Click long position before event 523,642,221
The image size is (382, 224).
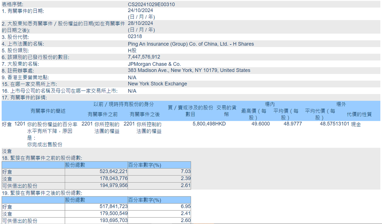[x=114, y=172]
